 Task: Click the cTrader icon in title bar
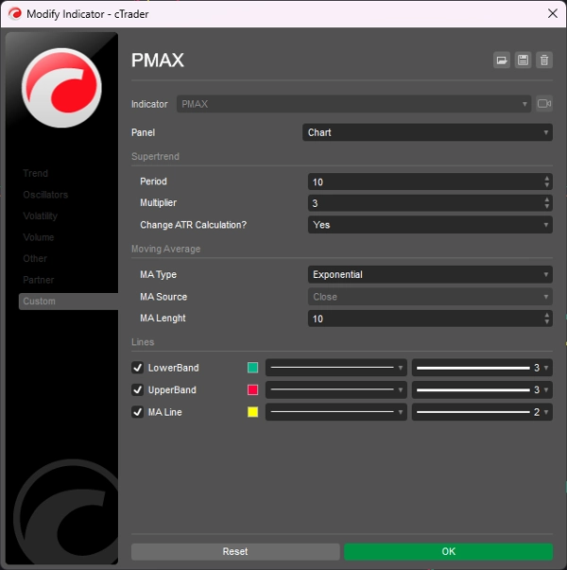click(14, 13)
